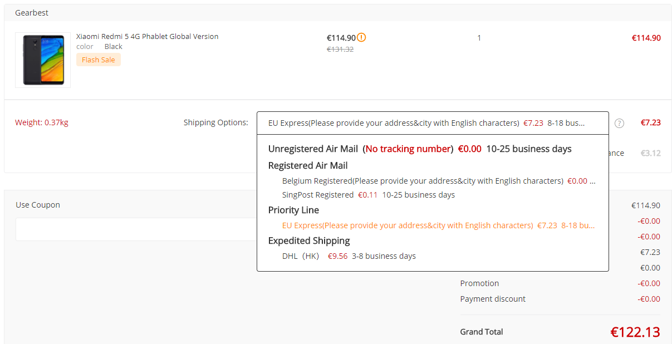
Task: Click the shipping help question mark icon
Action: 619,123
